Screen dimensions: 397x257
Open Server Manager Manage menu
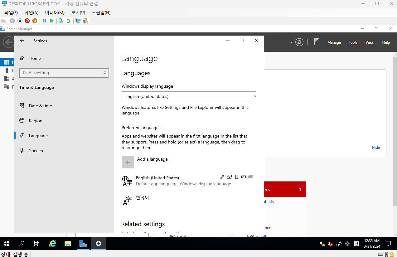click(334, 42)
